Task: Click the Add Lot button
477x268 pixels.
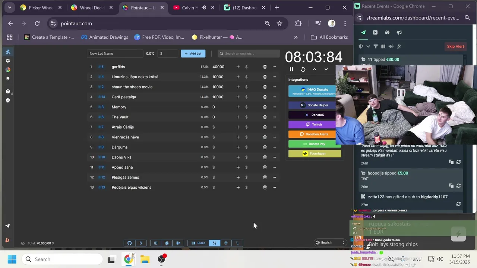Action: (x=193, y=54)
